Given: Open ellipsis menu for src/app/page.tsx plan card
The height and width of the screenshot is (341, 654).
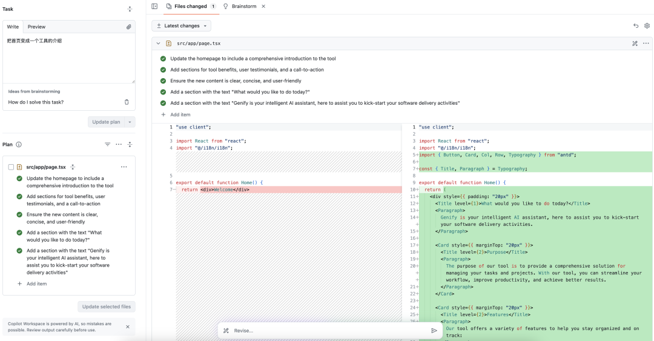Looking at the screenshot, I should 124,167.
